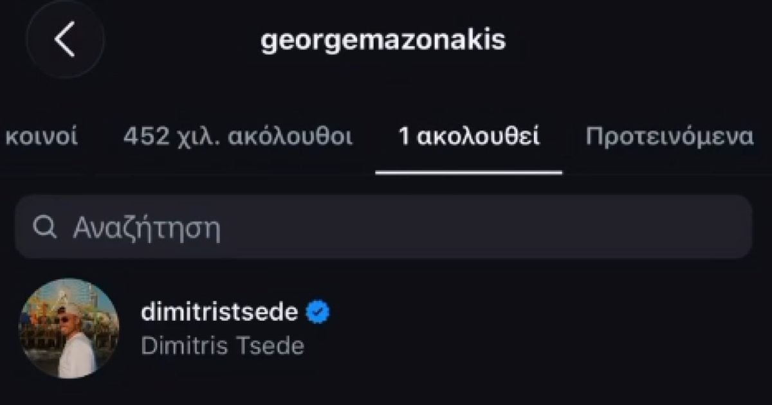Select the man in white shirt avatar

[x=69, y=328]
